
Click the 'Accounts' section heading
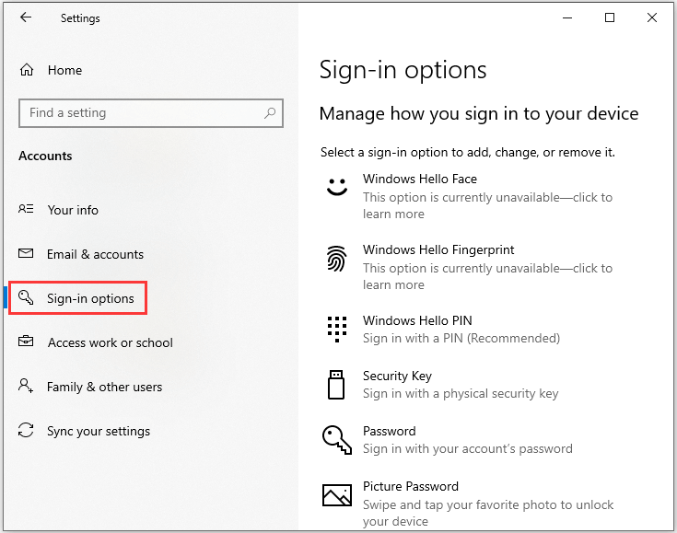(45, 156)
